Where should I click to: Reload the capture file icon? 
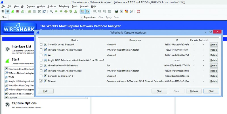click(44, 11)
